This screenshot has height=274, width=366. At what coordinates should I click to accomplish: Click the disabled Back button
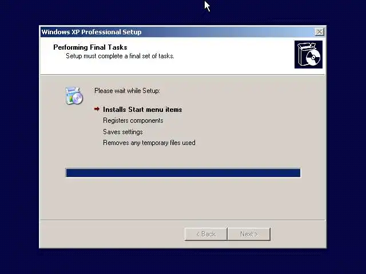click(x=206, y=234)
